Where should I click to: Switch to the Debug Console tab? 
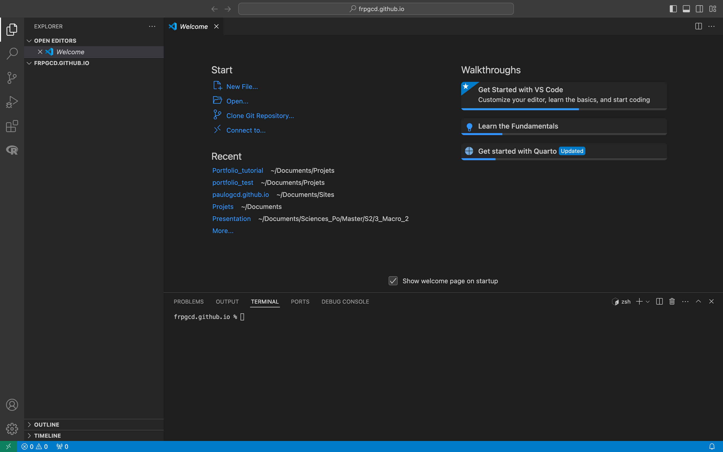345,302
